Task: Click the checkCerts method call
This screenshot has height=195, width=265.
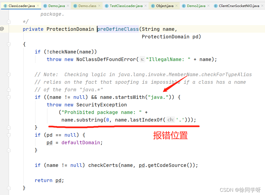Action: pyautogui.click(x=103, y=165)
